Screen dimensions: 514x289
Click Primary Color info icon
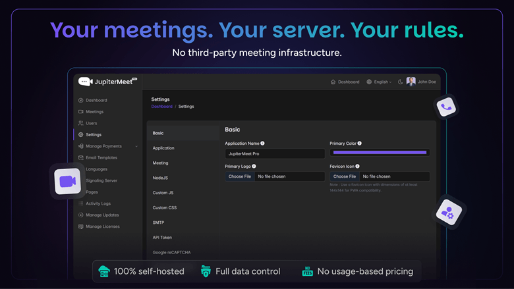click(360, 144)
